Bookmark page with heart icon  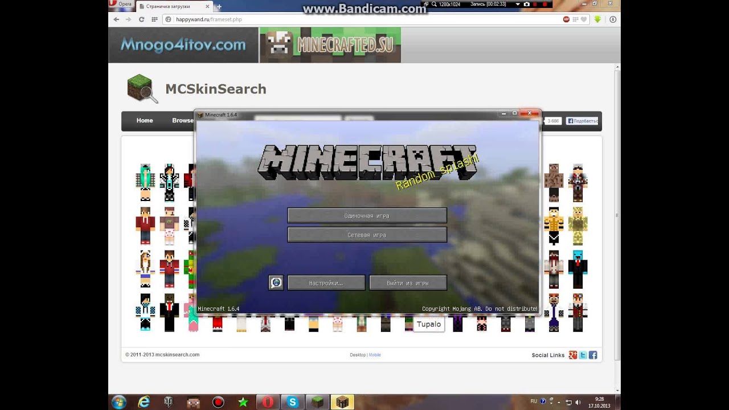[x=583, y=19]
